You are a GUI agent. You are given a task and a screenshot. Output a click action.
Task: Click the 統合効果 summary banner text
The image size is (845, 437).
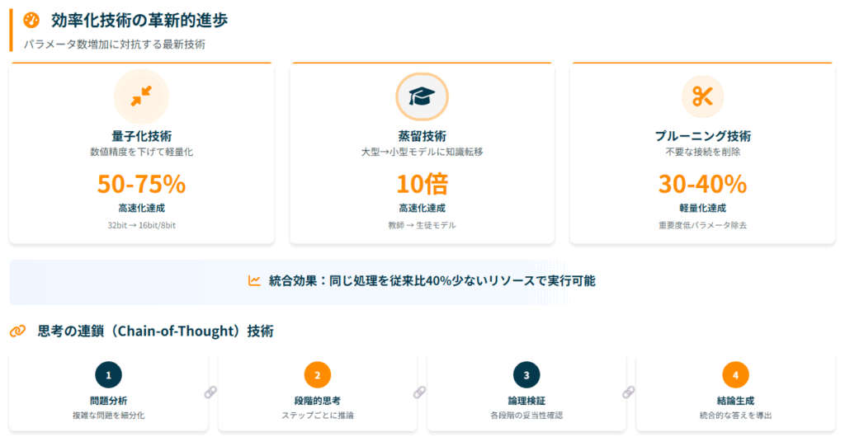pyautogui.click(x=432, y=280)
